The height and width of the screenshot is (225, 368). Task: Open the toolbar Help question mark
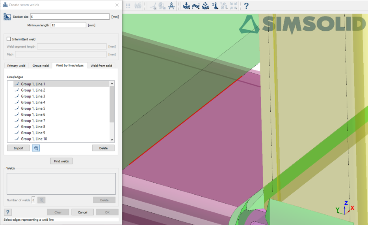coord(246,6)
